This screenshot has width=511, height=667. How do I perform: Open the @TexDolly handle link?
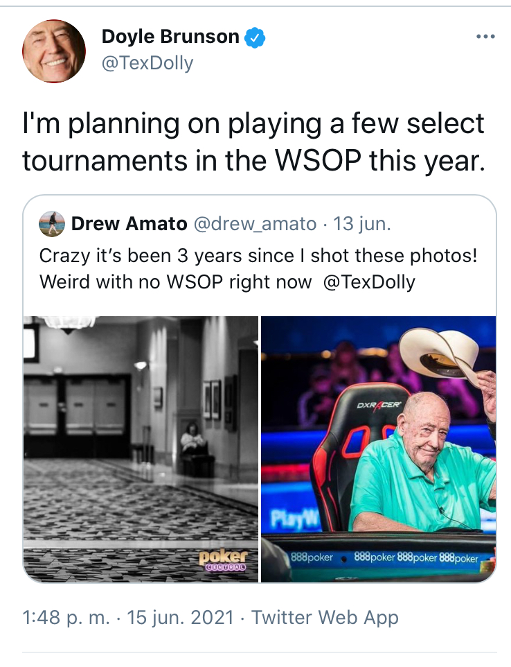pyautogui.click(x=147, y=63)
